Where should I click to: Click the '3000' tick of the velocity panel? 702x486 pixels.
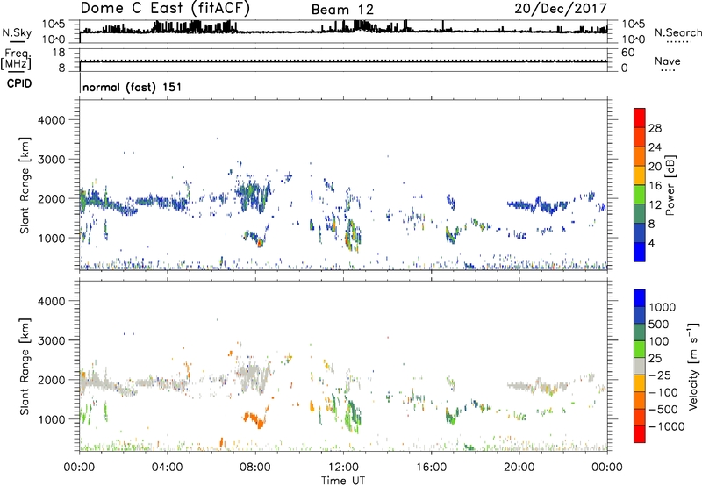(52, 340)
